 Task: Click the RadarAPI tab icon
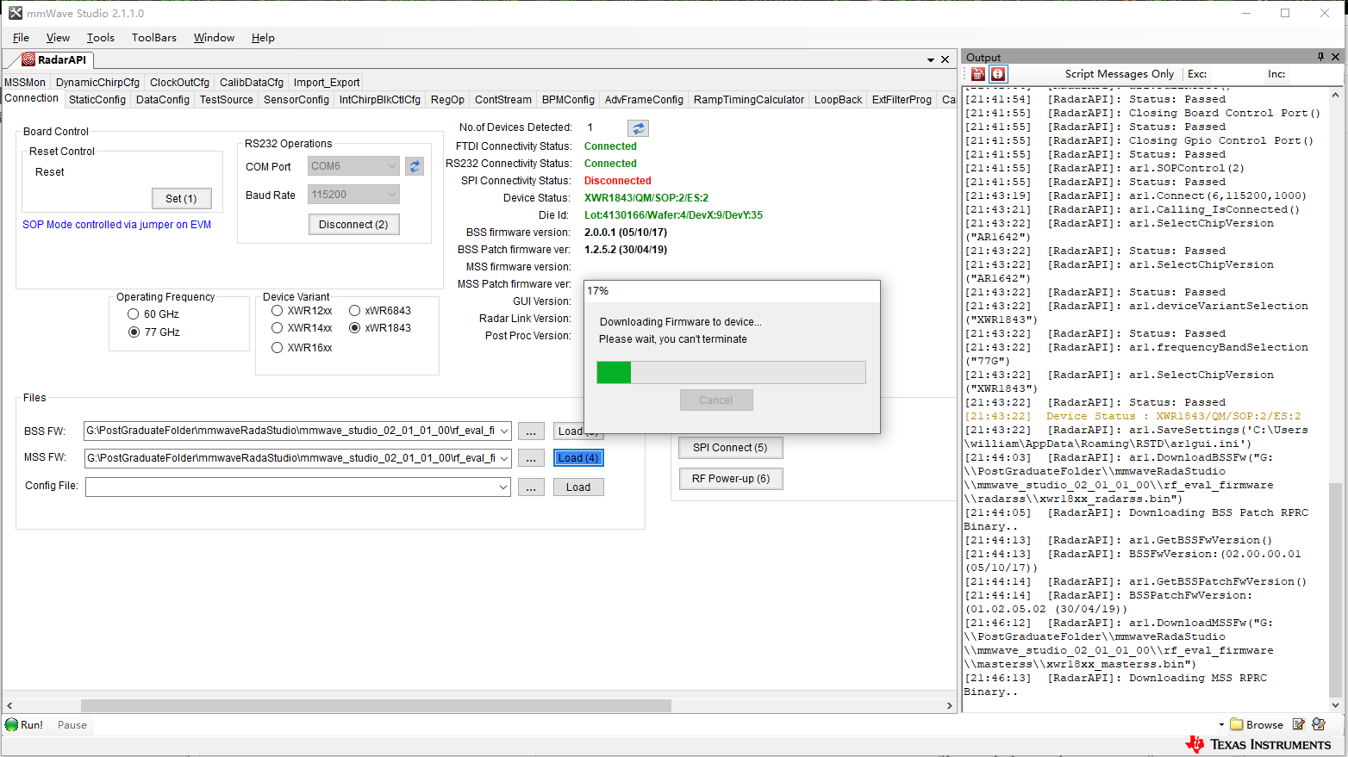(x=28, y=59)
